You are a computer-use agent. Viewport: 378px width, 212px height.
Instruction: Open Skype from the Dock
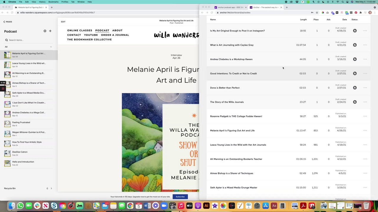(54, 206)
